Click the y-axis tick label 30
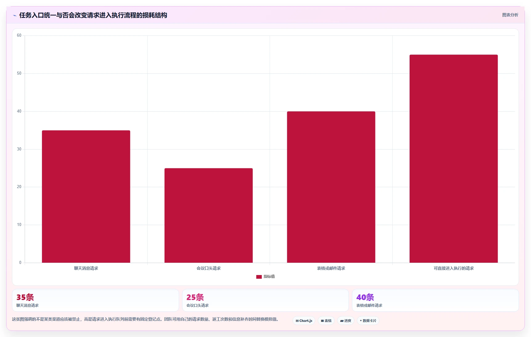Viewport: 531px width, 337px height. [19, 149]
